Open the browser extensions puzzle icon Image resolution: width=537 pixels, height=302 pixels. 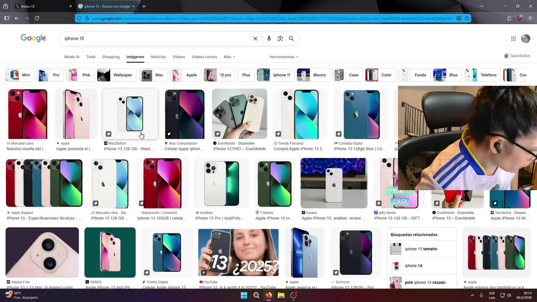(x=509, y=18)
